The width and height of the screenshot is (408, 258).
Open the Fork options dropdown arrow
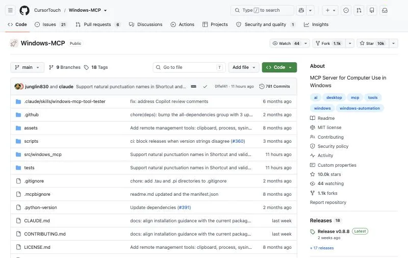click(x=350, y=43)
